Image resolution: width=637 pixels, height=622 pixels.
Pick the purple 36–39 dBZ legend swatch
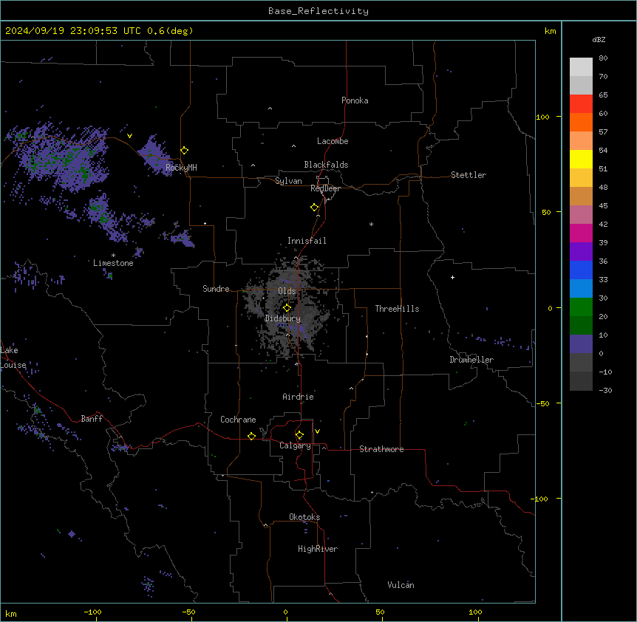[x=581, y=252]
